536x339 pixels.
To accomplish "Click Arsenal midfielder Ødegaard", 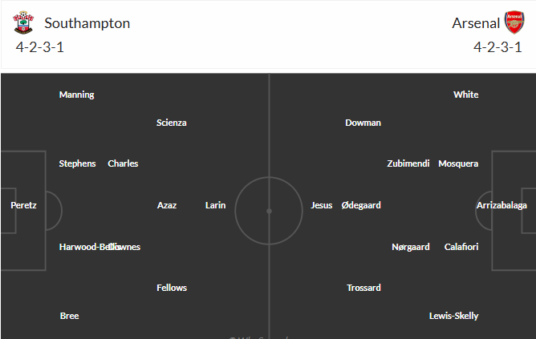I will (361, 205).
